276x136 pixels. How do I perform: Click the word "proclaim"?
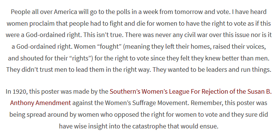[x=42, y=23]
